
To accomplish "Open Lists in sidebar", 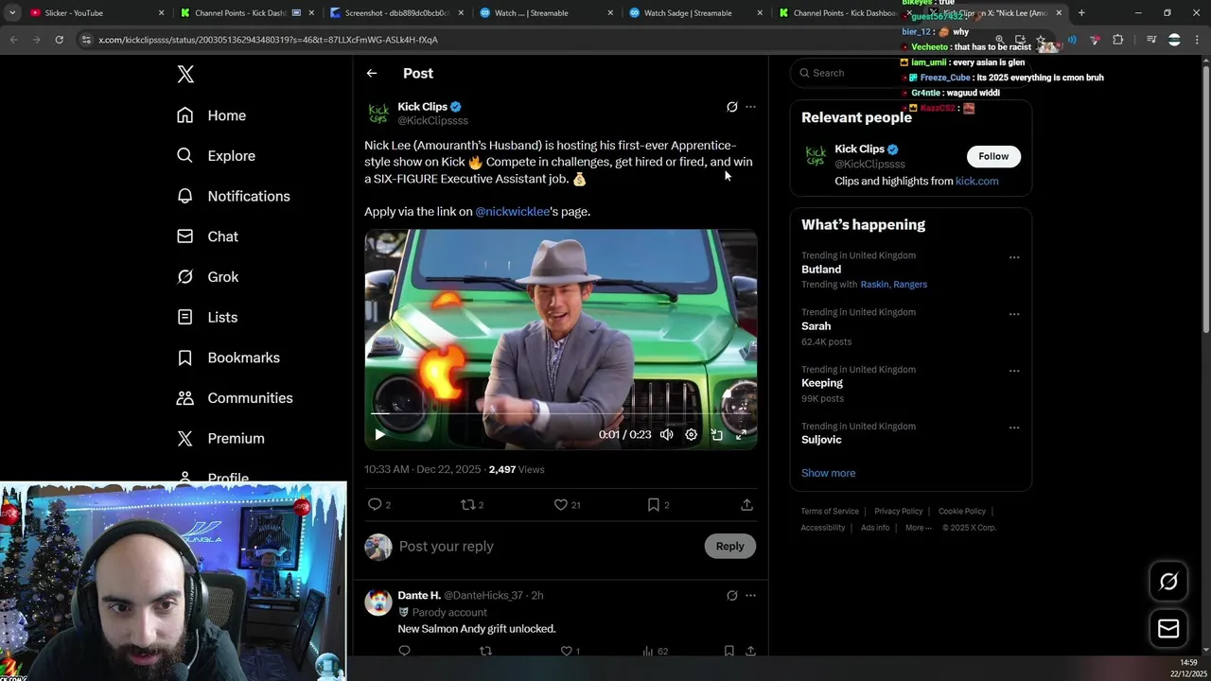I will [206, 317].
